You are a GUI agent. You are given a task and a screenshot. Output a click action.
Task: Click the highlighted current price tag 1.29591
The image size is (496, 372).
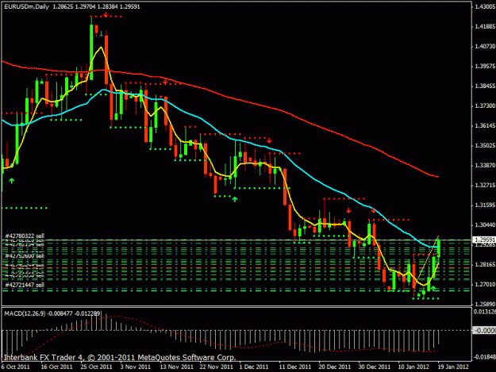[x=484, y=240]
